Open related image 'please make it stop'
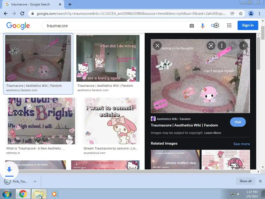The height and width of the screenshot is (199, 265). (175, 160)
